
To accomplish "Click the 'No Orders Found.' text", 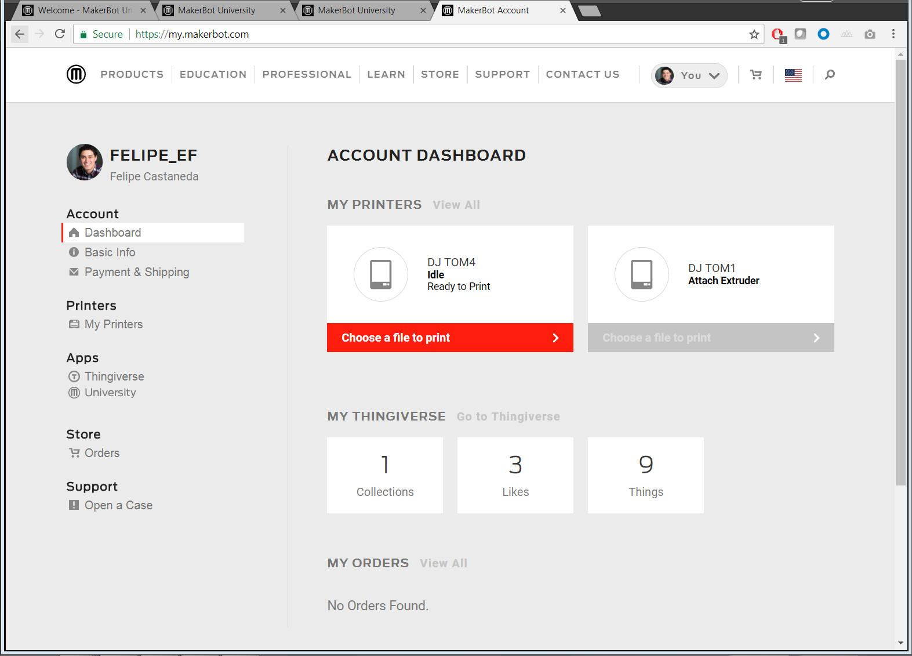I will pos(378,606).
